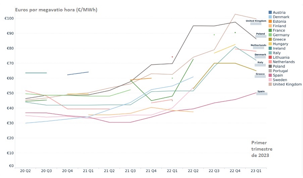This screenshot has width=303, height=178.
Task: Click the Netherlands annotation beside the chart lines
Action: click(x=258, y=45)
